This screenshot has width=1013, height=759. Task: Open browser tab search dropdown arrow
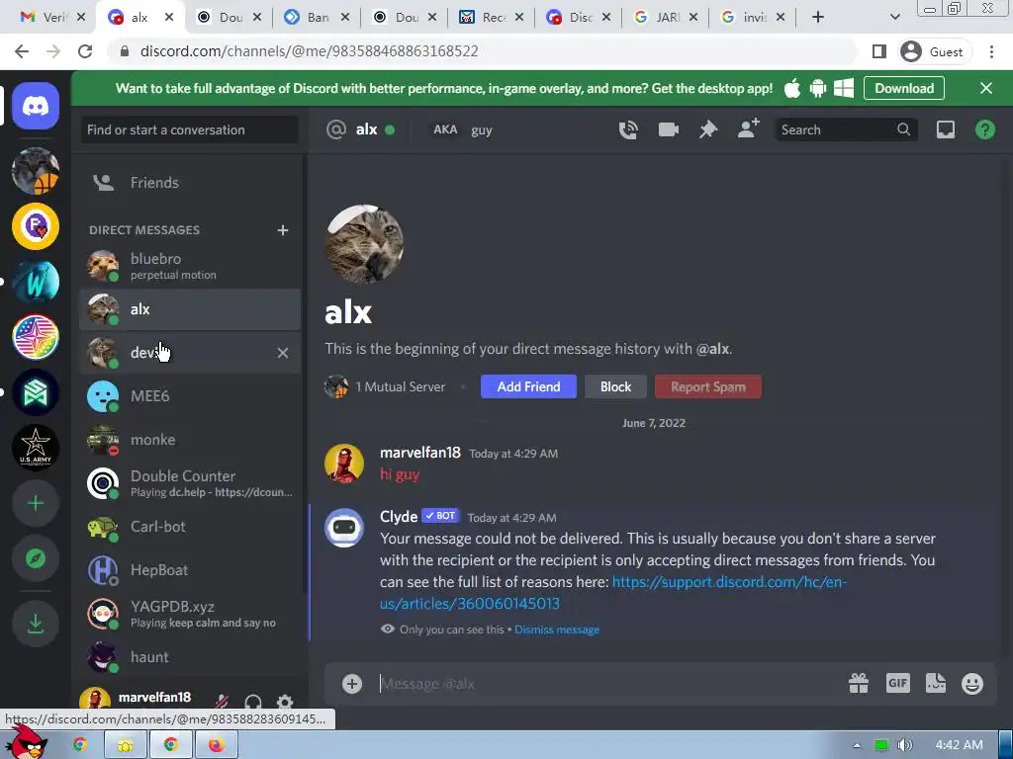[894, 17]
